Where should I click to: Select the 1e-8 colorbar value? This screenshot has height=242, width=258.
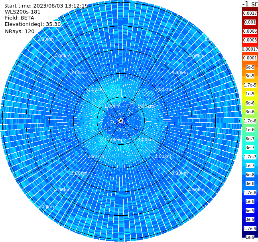(250, 201)
